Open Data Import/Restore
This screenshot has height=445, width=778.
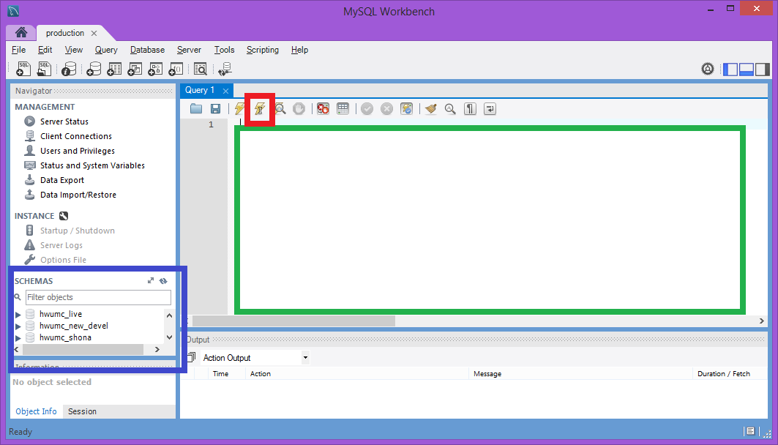pyautogui.click(x=78, y=195)
